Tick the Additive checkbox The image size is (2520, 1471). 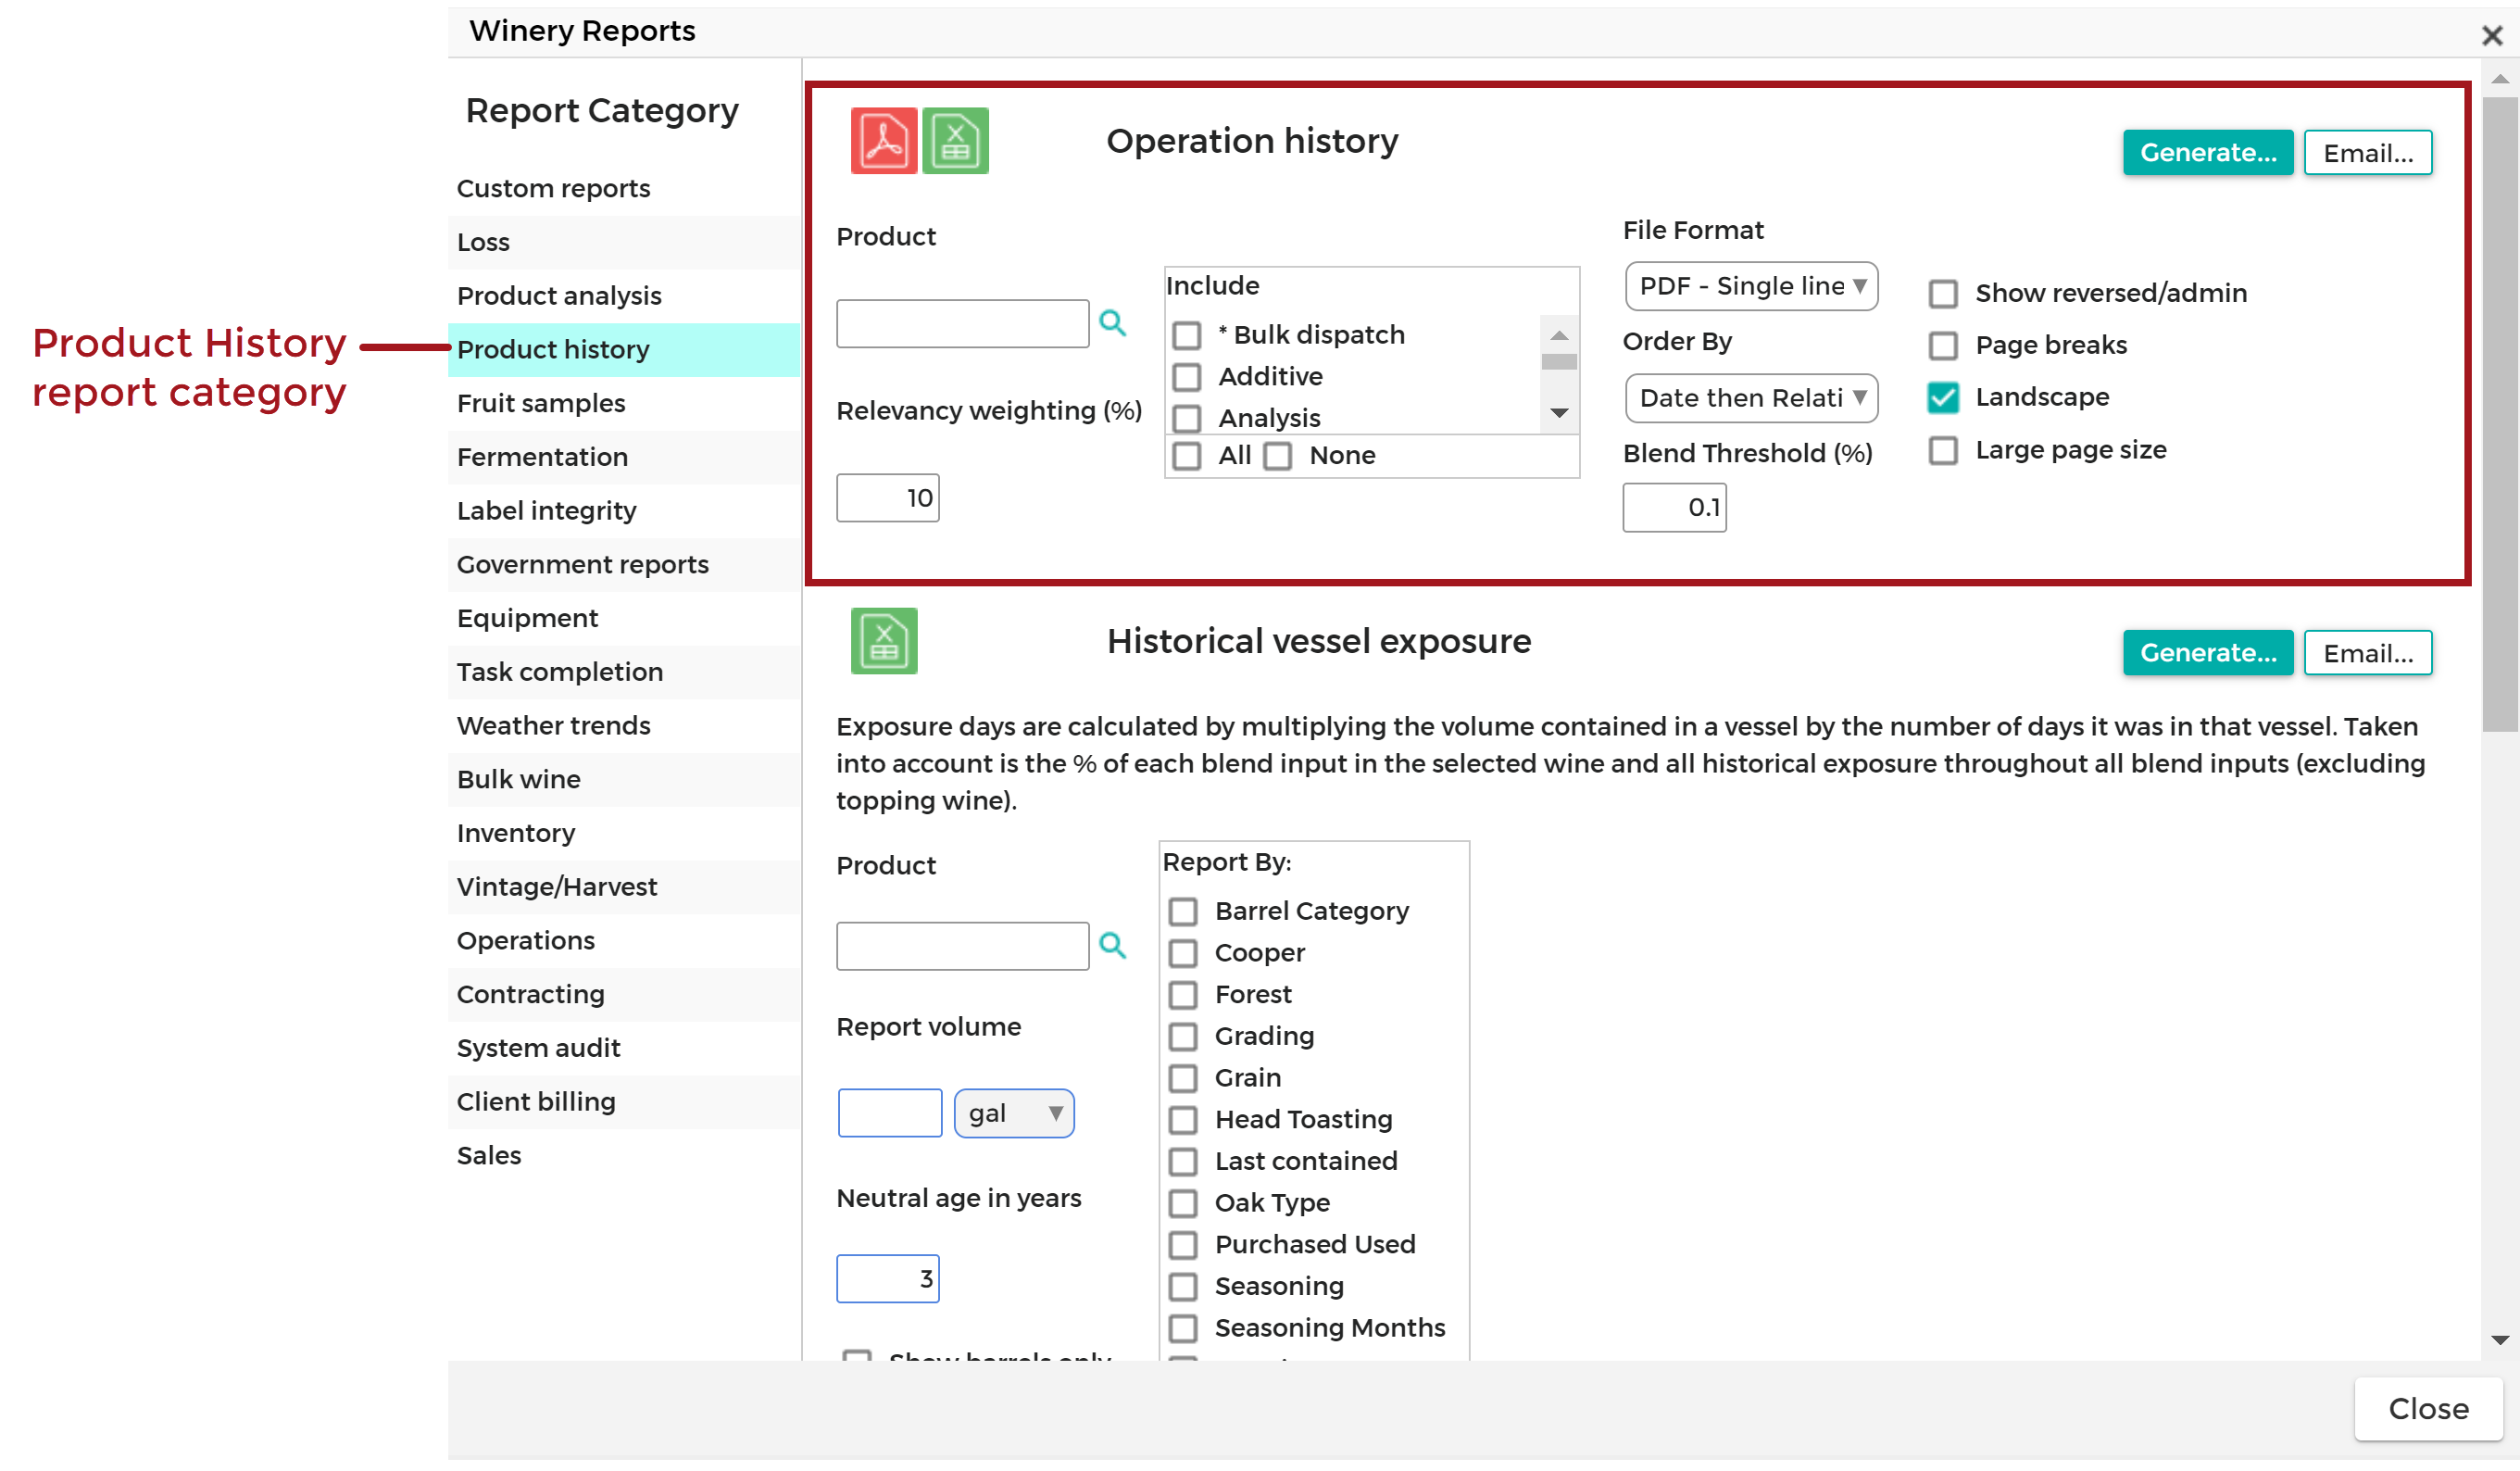[1187, 377]
